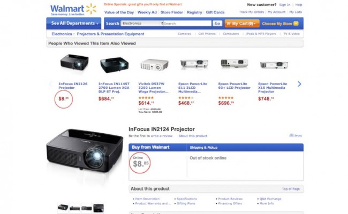This screenshot has width=348, height=214.
Task: Open the Electronics search category dropdown
Action: coord(141,24)
